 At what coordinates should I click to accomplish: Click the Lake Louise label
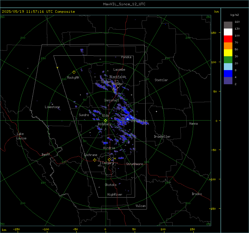pos(21,136)
